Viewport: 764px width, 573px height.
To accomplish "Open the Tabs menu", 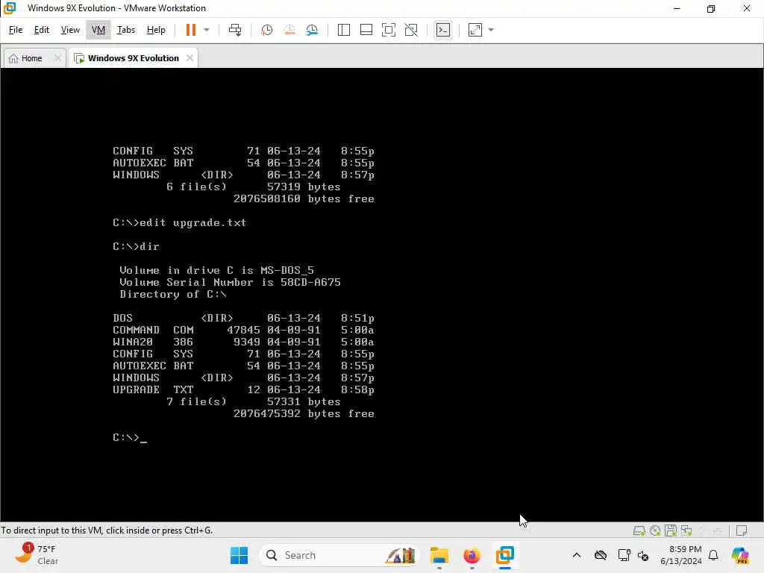I will click(125, 30).
